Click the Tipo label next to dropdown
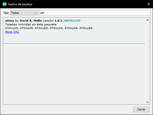This screenshot has height=115, width=153. click(6, 13)
